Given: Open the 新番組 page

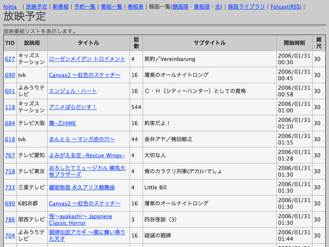Looking at the screenshot, I should tap(61, 7).
